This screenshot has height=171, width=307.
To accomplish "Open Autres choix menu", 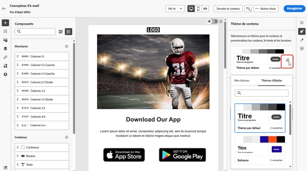I will tap(266, 9).
